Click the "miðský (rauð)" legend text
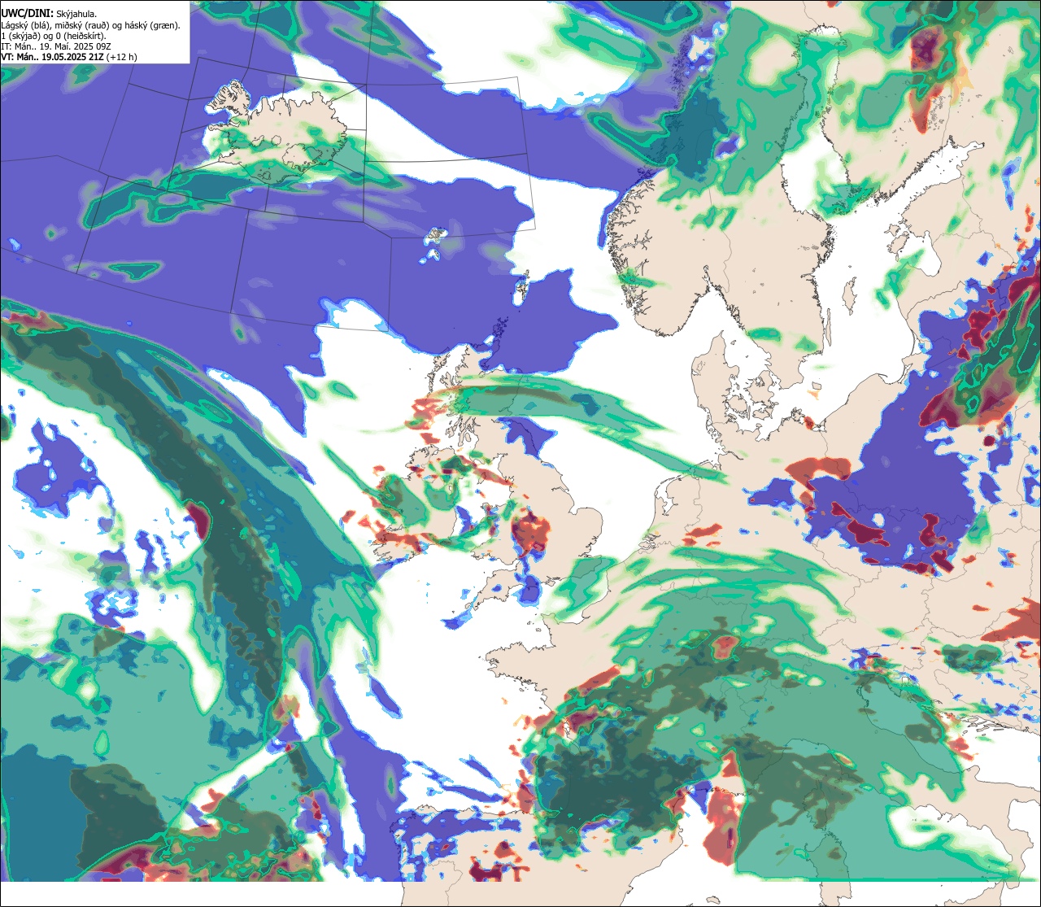 click(82, 26)
